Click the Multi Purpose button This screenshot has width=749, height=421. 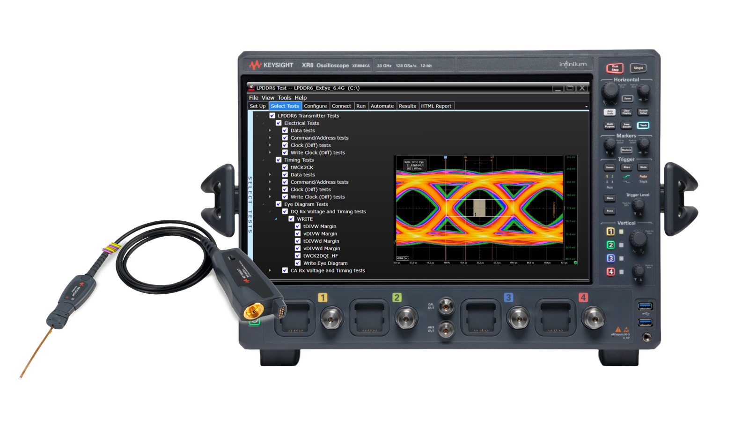tap(609, 125)
